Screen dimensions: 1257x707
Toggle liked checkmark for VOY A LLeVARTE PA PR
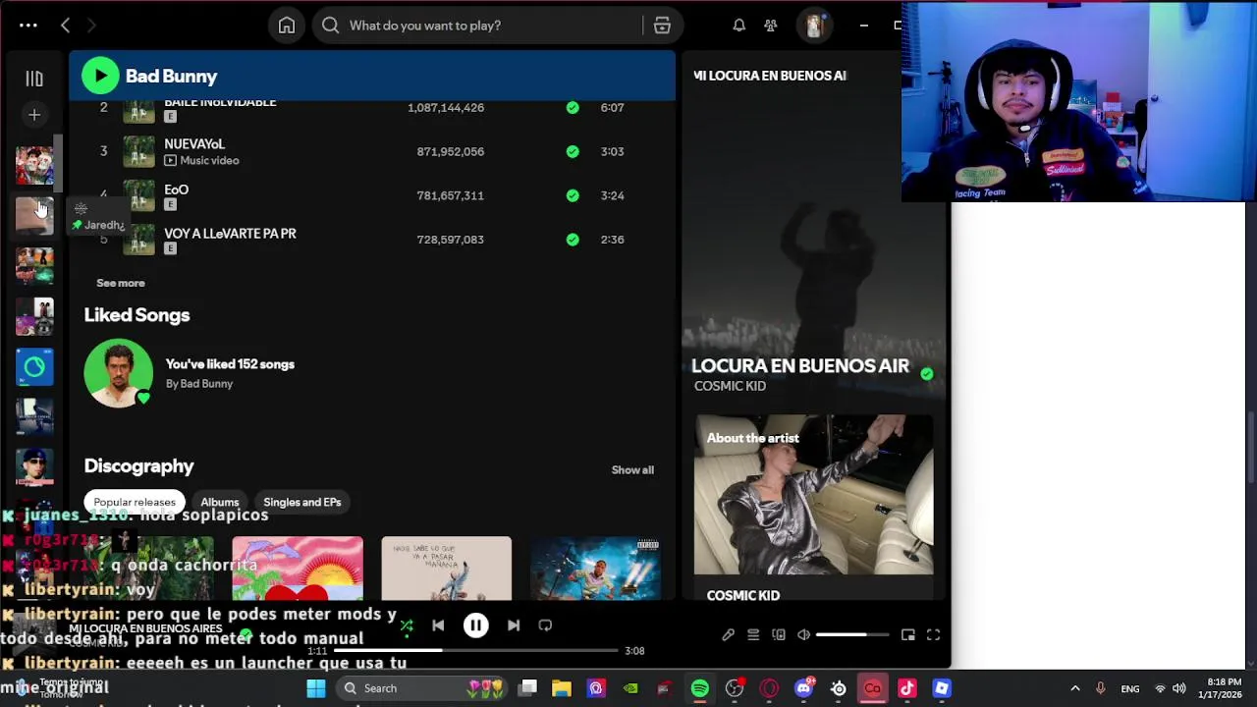(x=573, y=240)
